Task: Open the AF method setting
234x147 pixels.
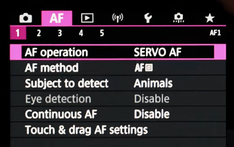Action: click(x=118, y=68)
